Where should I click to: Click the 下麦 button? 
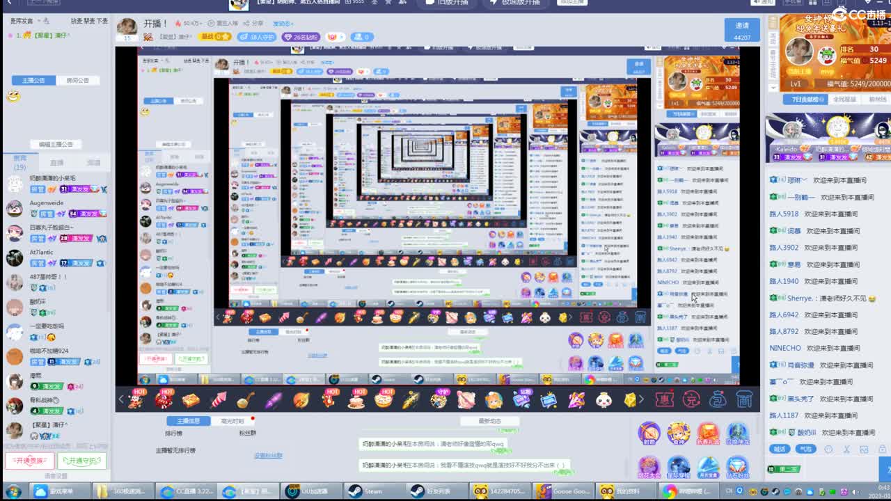(x=102, y=21)
